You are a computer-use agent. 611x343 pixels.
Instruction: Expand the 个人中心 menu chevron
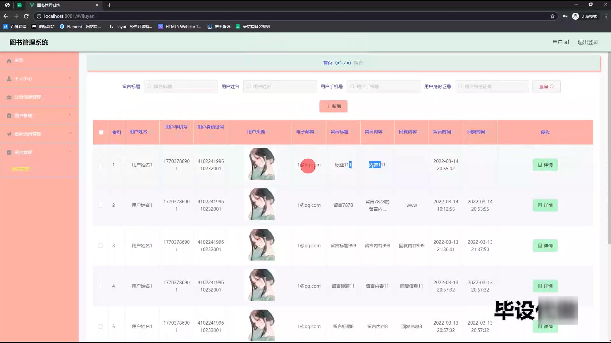(70, 78)
